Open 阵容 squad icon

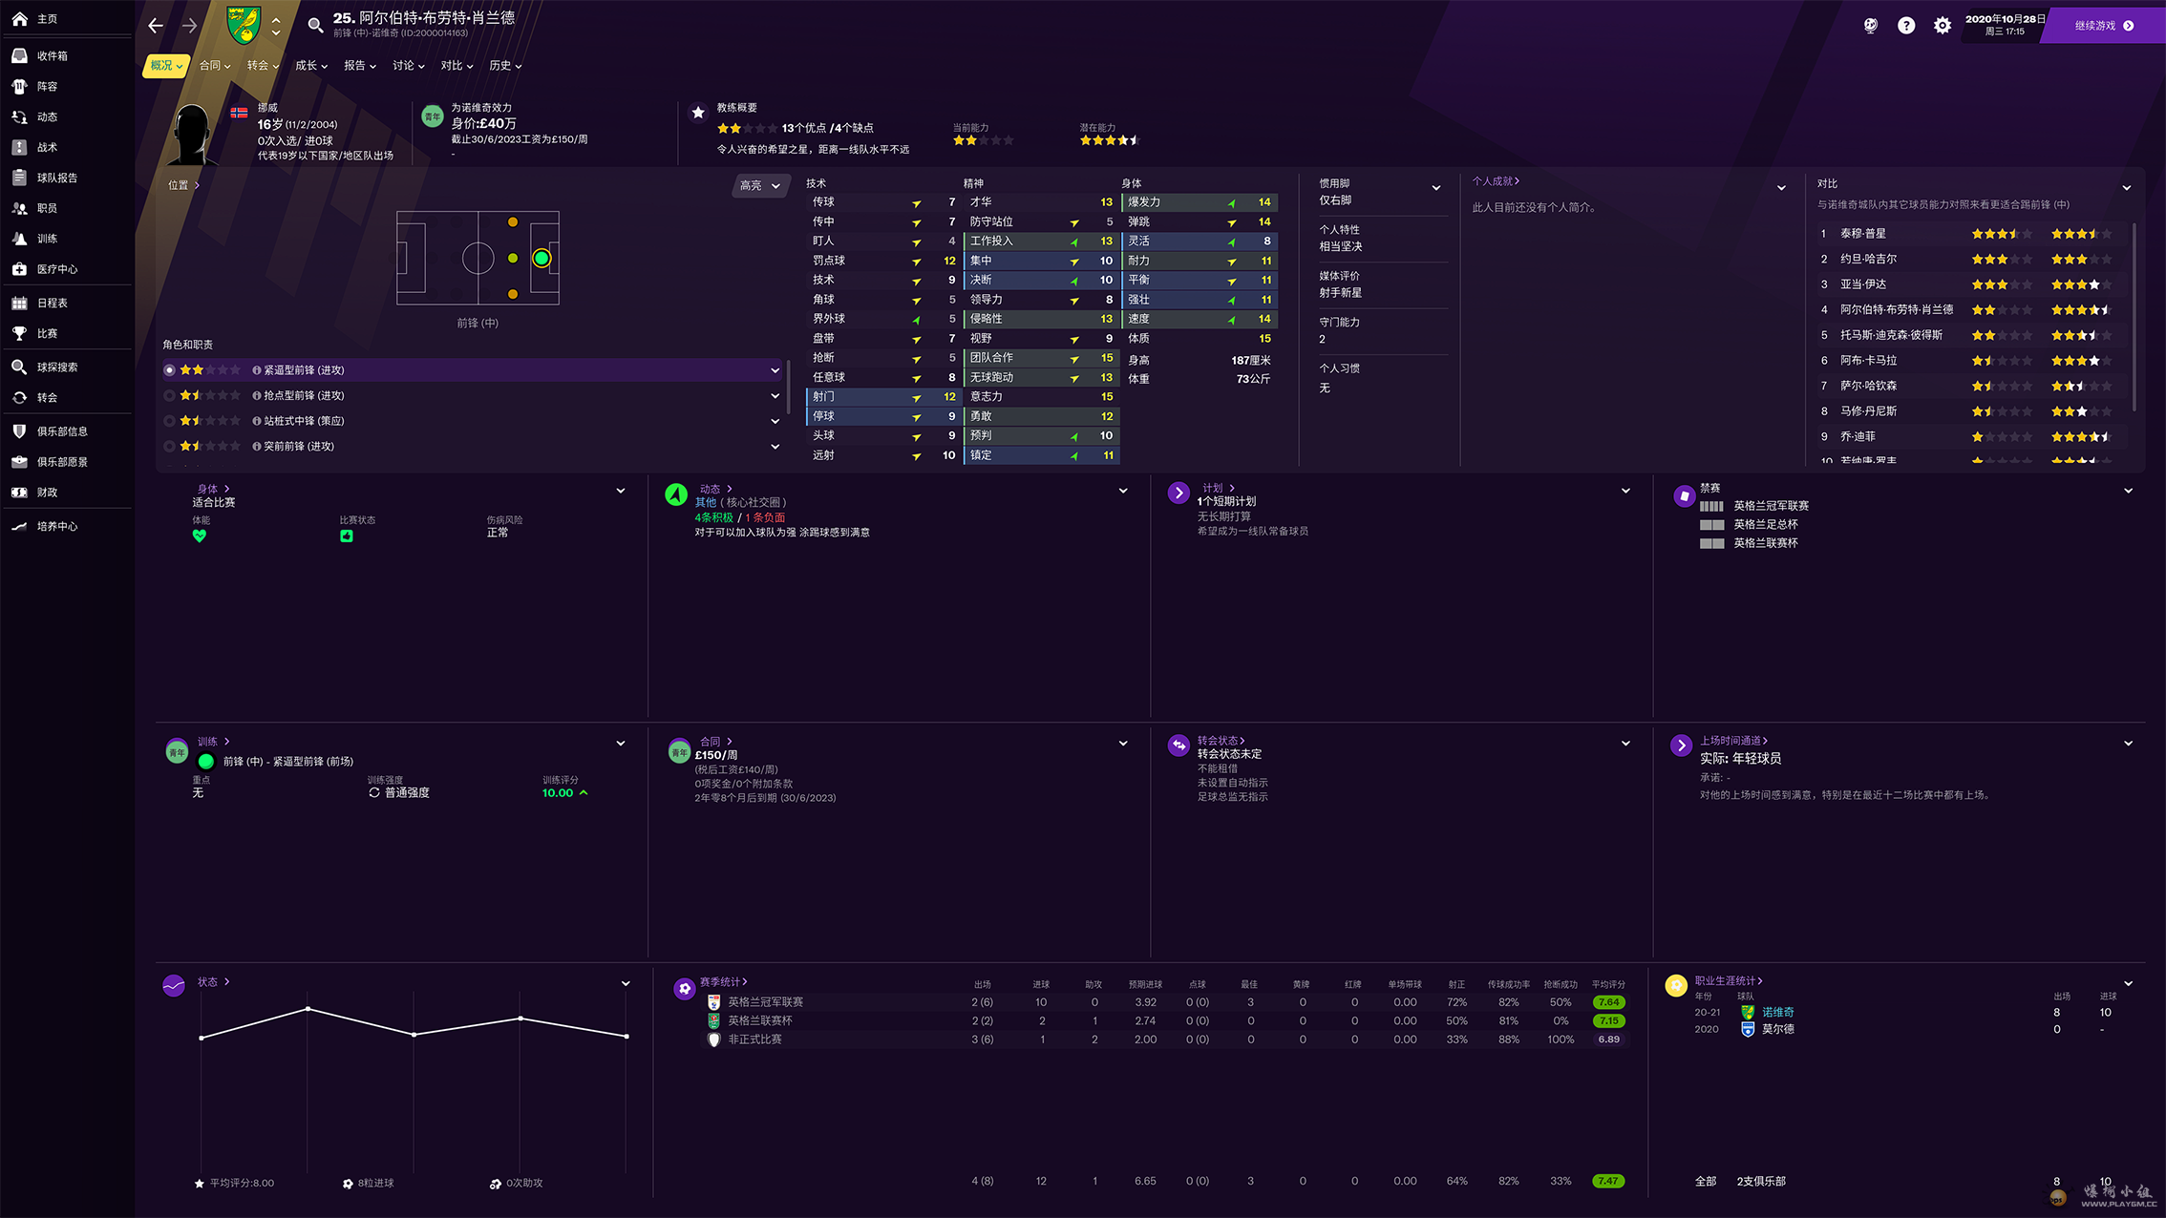click(x=19, y=87)
